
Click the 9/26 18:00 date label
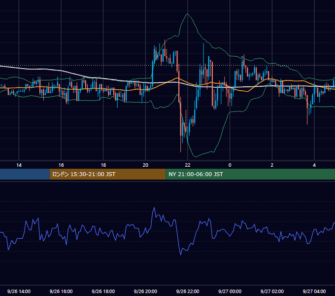(x=103, y=291)
